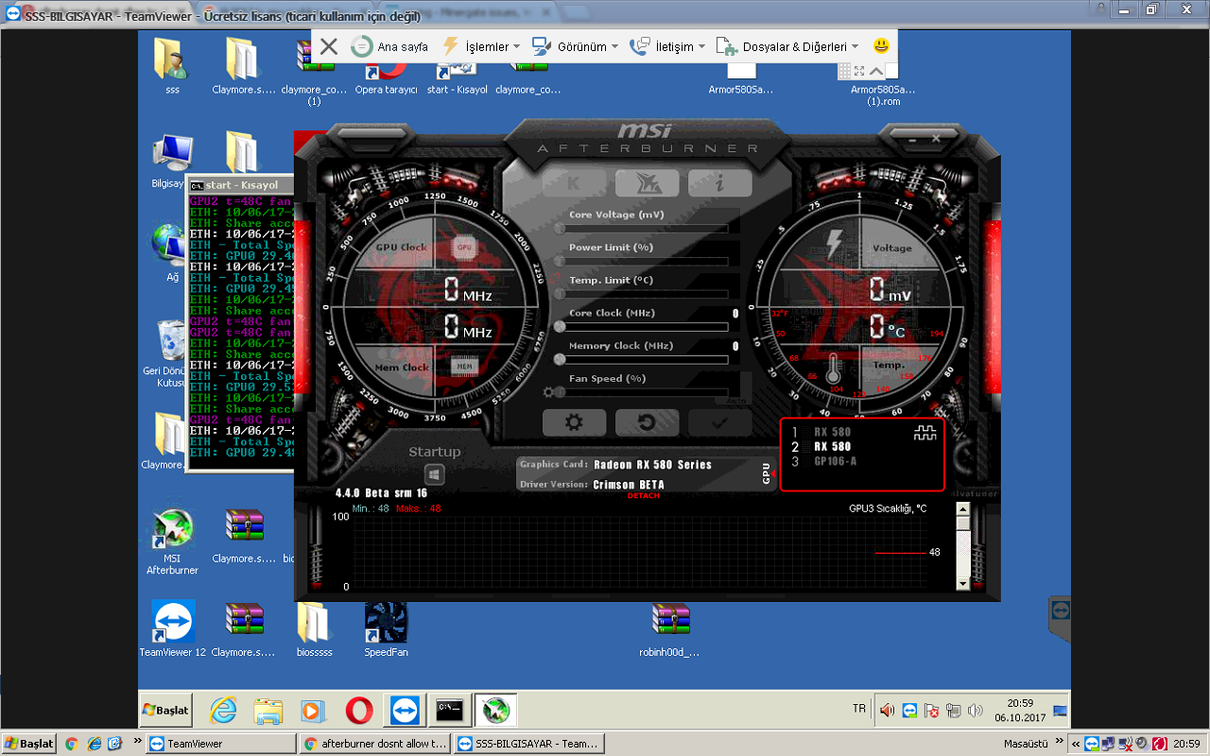Click the MSI dragon logo button

[x=647, y=183]
